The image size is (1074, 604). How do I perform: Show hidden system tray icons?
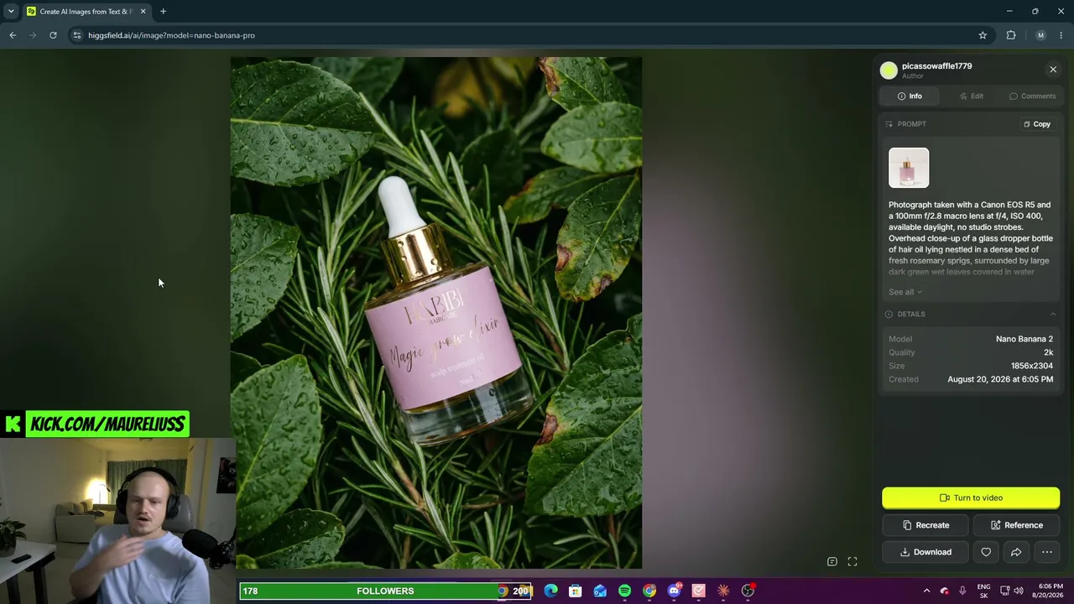(x=926, y=591)
